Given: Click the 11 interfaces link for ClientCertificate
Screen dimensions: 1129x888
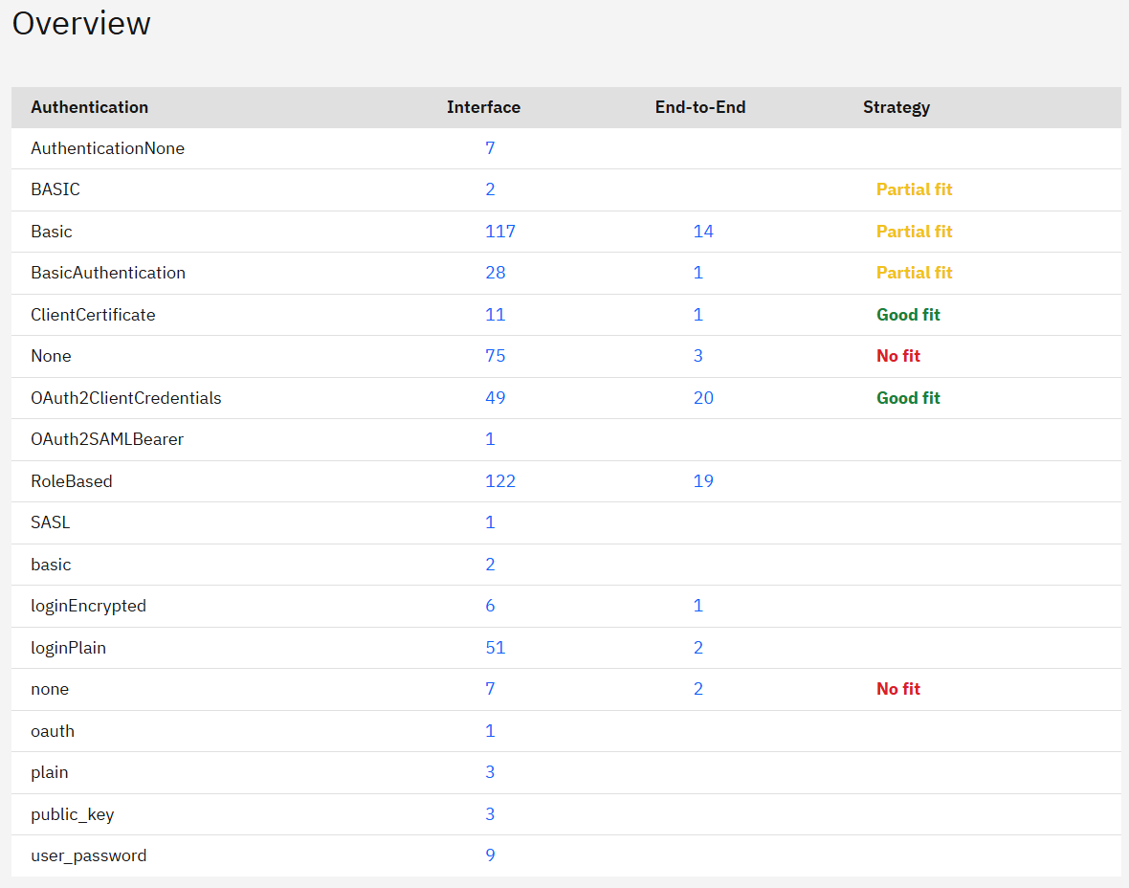Looking at the screenshot, I should tap(495, 315).
